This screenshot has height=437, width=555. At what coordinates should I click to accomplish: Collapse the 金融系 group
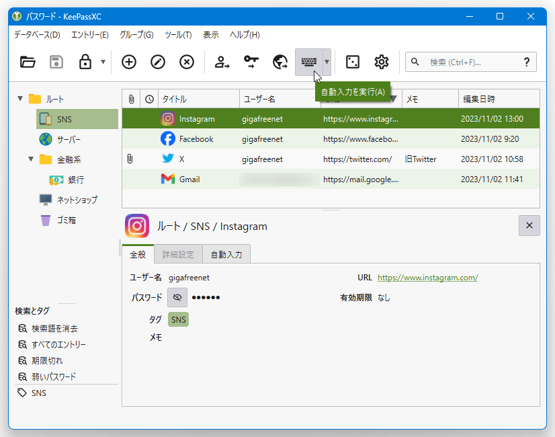point(31,159)
